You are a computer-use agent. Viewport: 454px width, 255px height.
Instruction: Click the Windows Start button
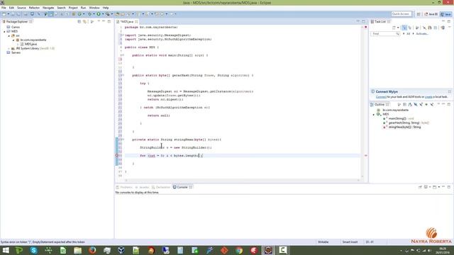click(x=6, y=250)
